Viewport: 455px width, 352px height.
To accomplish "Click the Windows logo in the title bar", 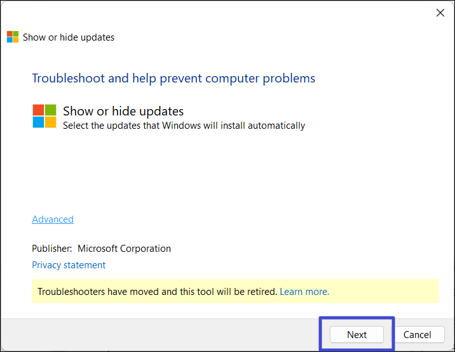I will [x=13, y=37].
